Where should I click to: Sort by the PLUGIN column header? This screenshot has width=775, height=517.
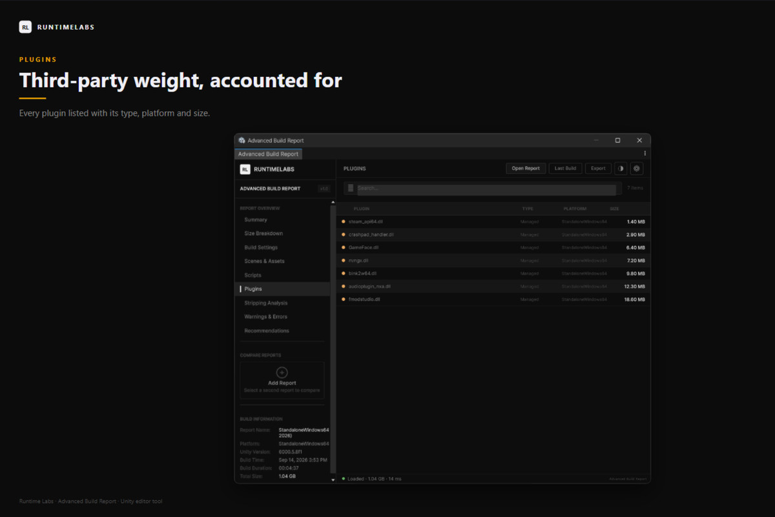click(362, 209)
